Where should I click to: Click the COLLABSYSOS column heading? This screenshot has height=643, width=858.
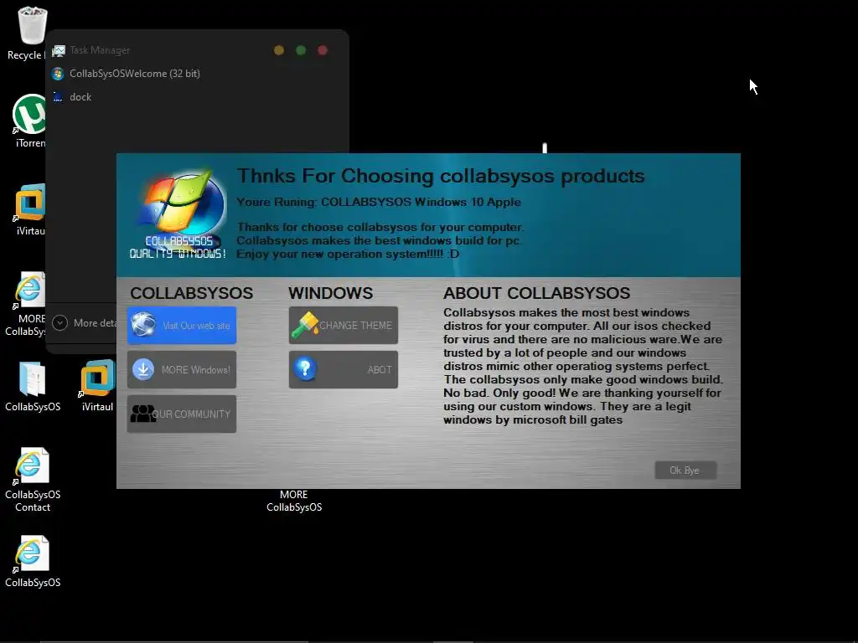pos(192,293)
